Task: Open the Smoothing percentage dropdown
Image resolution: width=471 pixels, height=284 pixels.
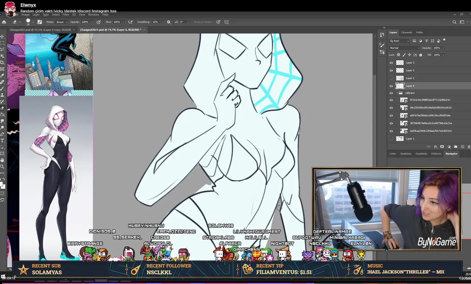Action: click(162, 22)
